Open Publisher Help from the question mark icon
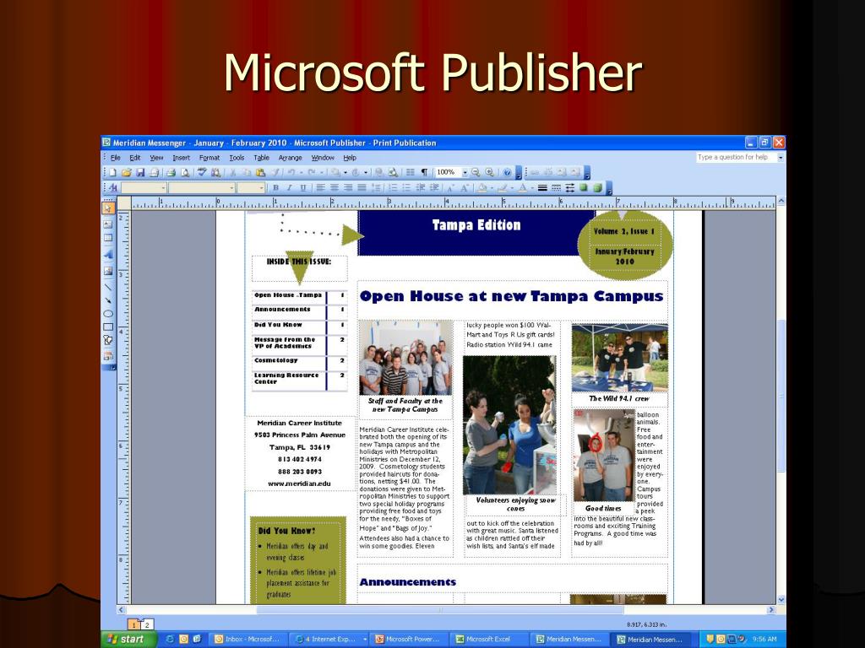Image resolution: width=865 pixels, height=648 pixels. [x=507, y=172]
